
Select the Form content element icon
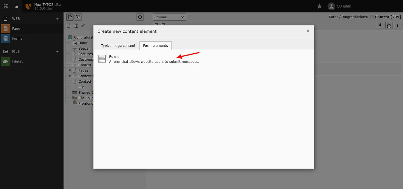point(102,58)
